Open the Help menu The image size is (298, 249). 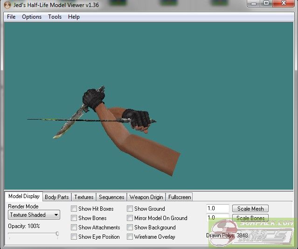tap(74, 17)
